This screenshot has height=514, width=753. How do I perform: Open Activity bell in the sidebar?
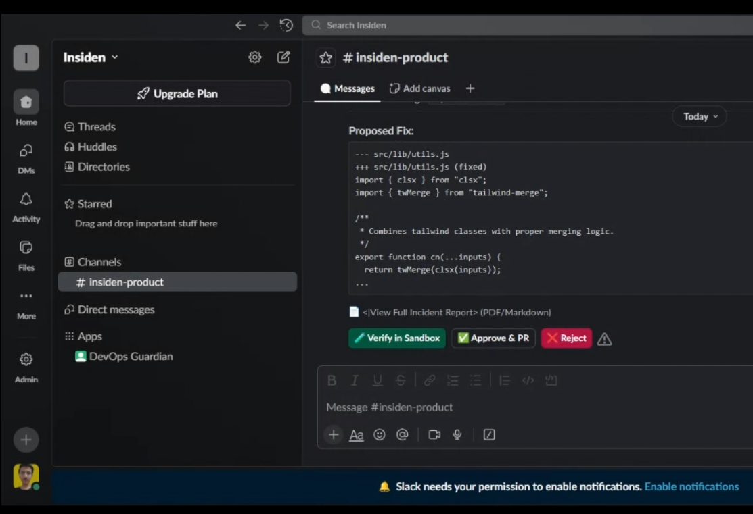click(26, 207)
